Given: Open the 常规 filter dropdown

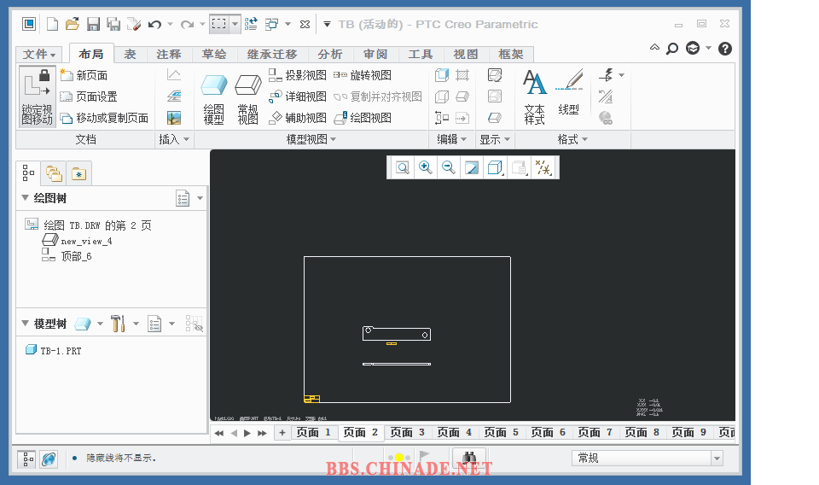Looking at the screenshot, I should (x=716, y=459).
